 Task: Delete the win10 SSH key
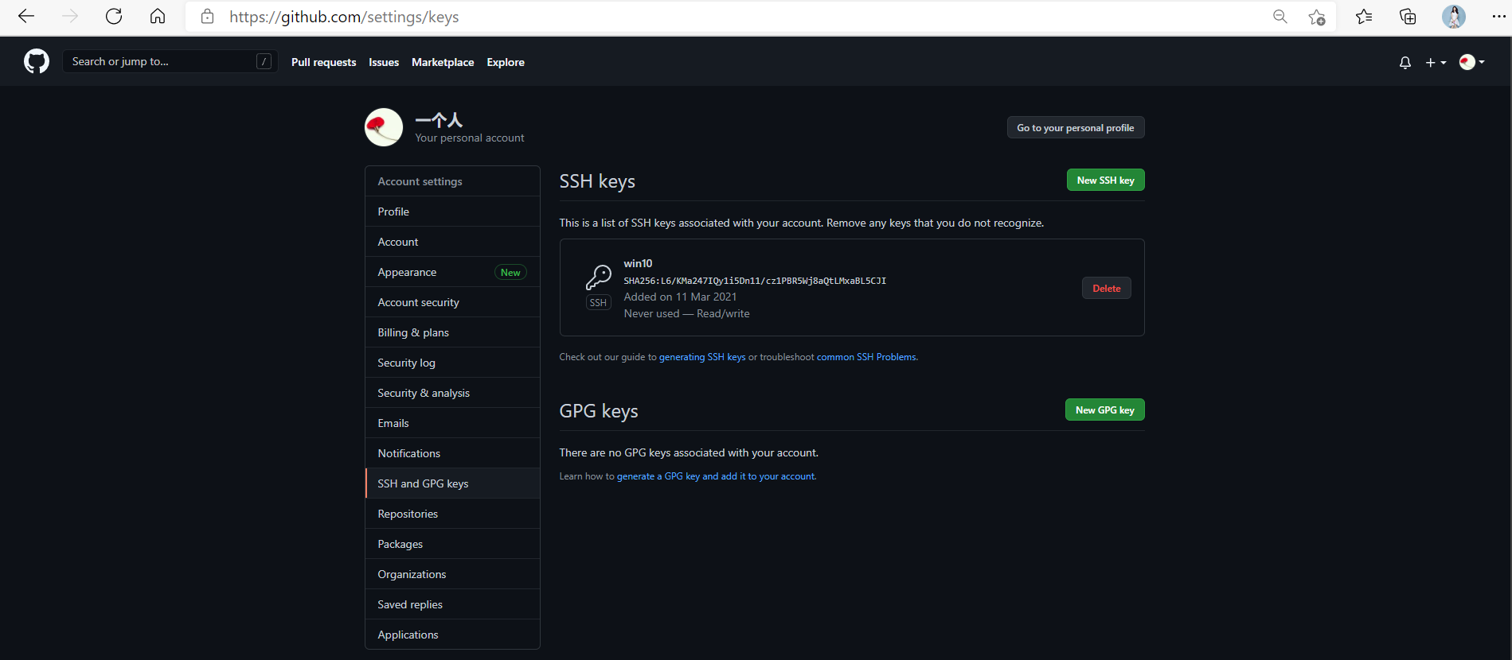[x=1106, y=289]
